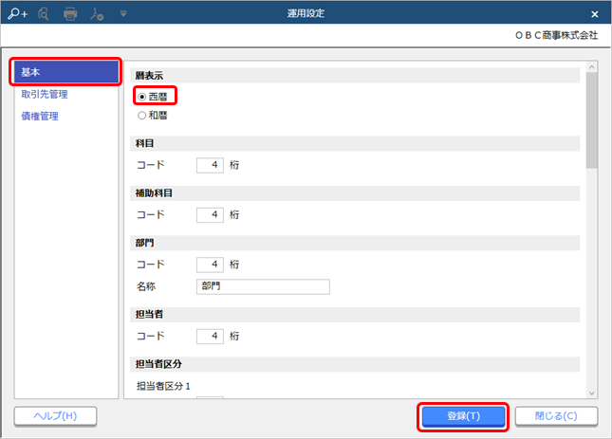Click the 担当者区分 section header
The width and height of the screenshot is (612, 439).
click(355, 364)
